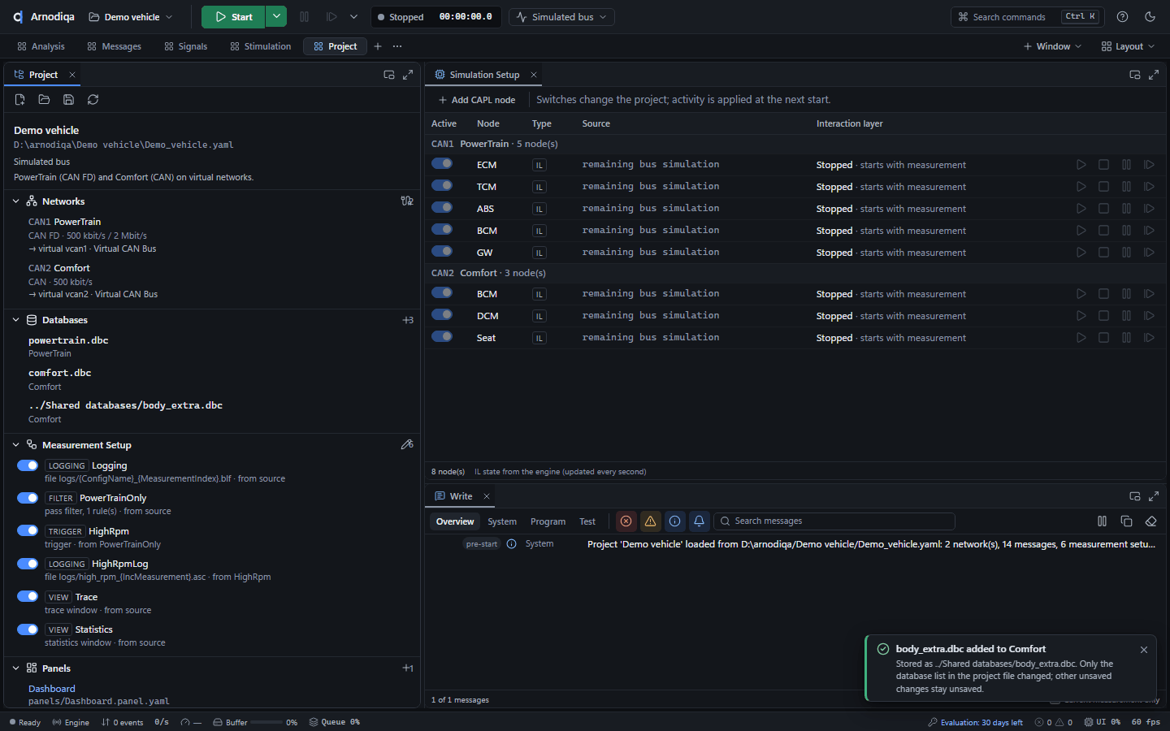This screenshot has width=1170, height=731.
Task: Click the bell notification filter icon
Action: [699, 521]
